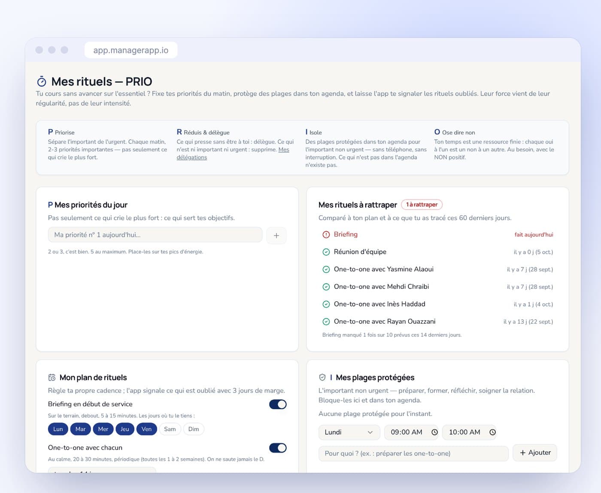Open the Lundi day dropdown
601x493 pixels.
click(x=349, y=432)
